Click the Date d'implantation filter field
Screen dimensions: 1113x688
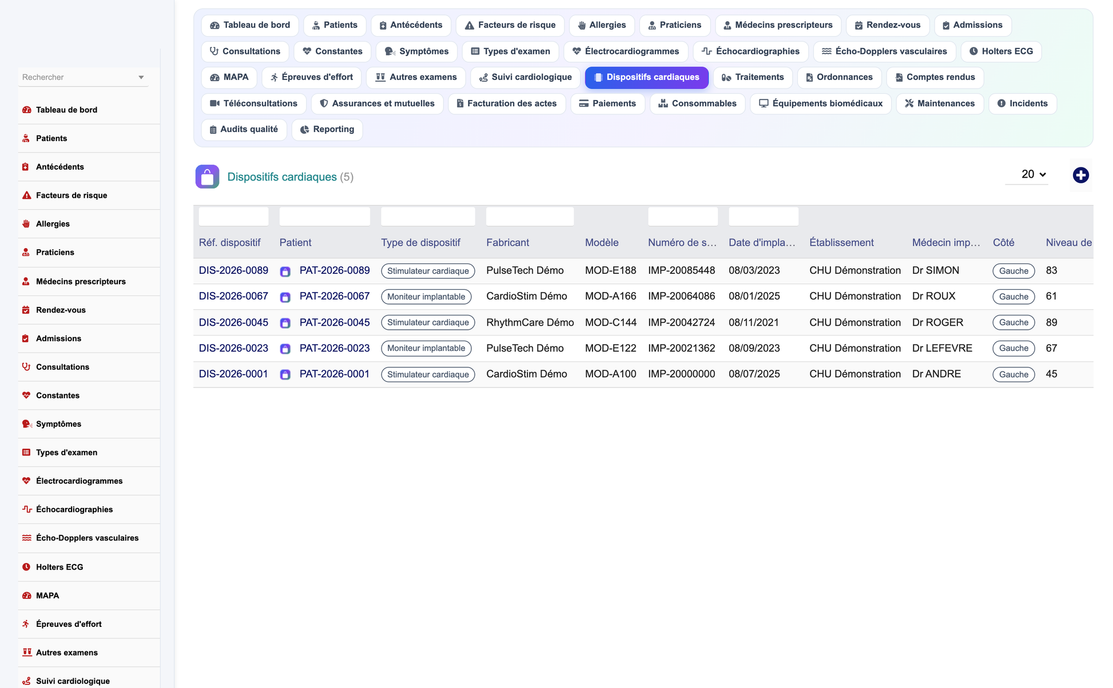point(764,217)
